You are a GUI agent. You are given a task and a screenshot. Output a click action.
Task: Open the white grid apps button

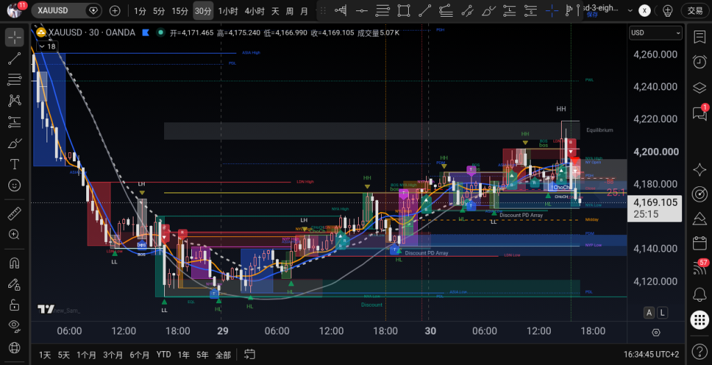pos(699,320)
